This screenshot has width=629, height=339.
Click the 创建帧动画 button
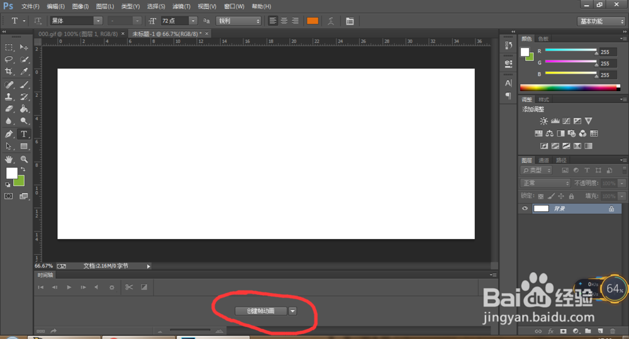261,311
